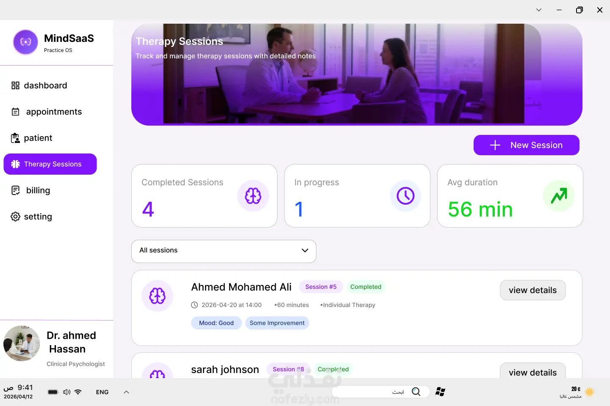Click the Ahmed Mohamed Ali patient name
Screen dimensions: 610x406
241,287
